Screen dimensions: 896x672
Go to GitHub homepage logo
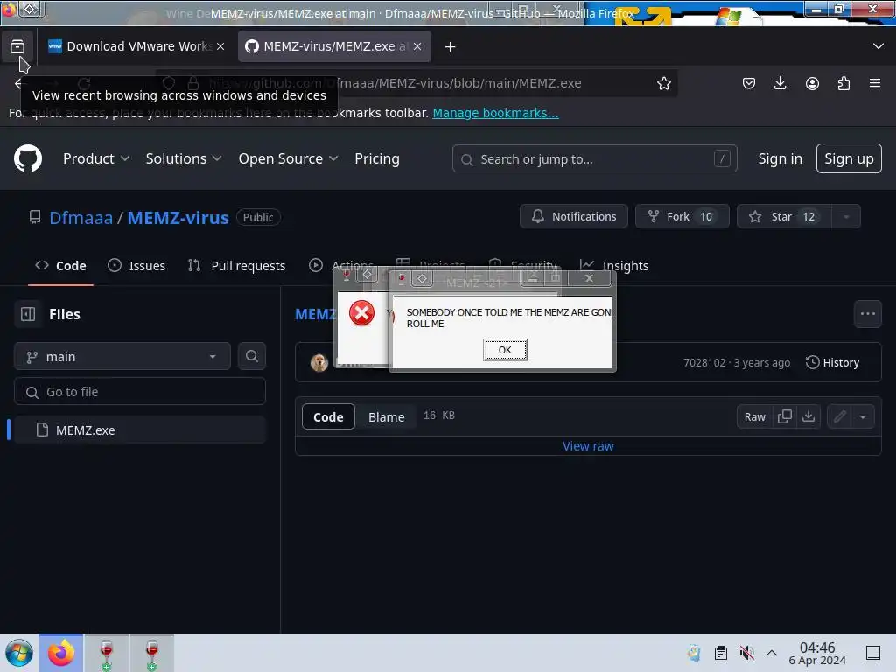tap(28, 158)
